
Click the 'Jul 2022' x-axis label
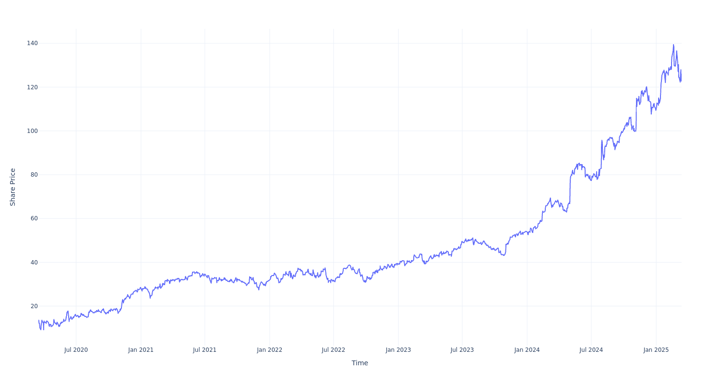click(334, 350)
